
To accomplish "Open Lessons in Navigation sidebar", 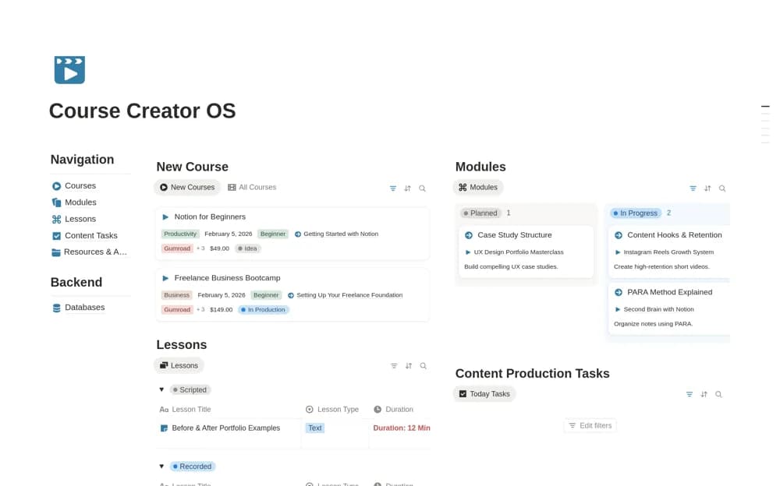I will pyautogui.click(x=80, y=219).
